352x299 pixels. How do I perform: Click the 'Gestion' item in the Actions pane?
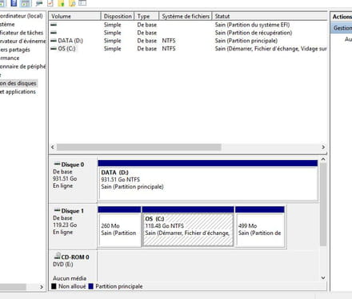click(342, 28)
